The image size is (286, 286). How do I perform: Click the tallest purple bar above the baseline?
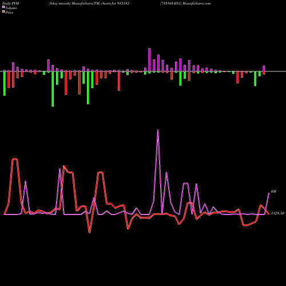point(149,60)
